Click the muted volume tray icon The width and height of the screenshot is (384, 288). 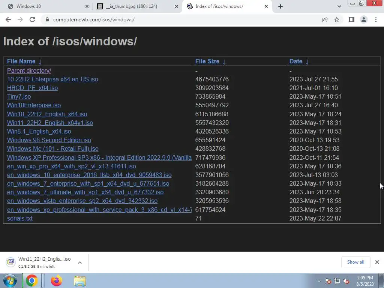click(x=346, y=281)
